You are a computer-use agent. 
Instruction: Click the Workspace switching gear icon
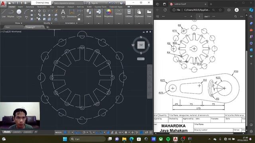[126, 132]
